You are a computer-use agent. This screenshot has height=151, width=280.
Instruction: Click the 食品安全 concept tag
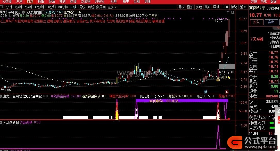click(x=83, y=21)
